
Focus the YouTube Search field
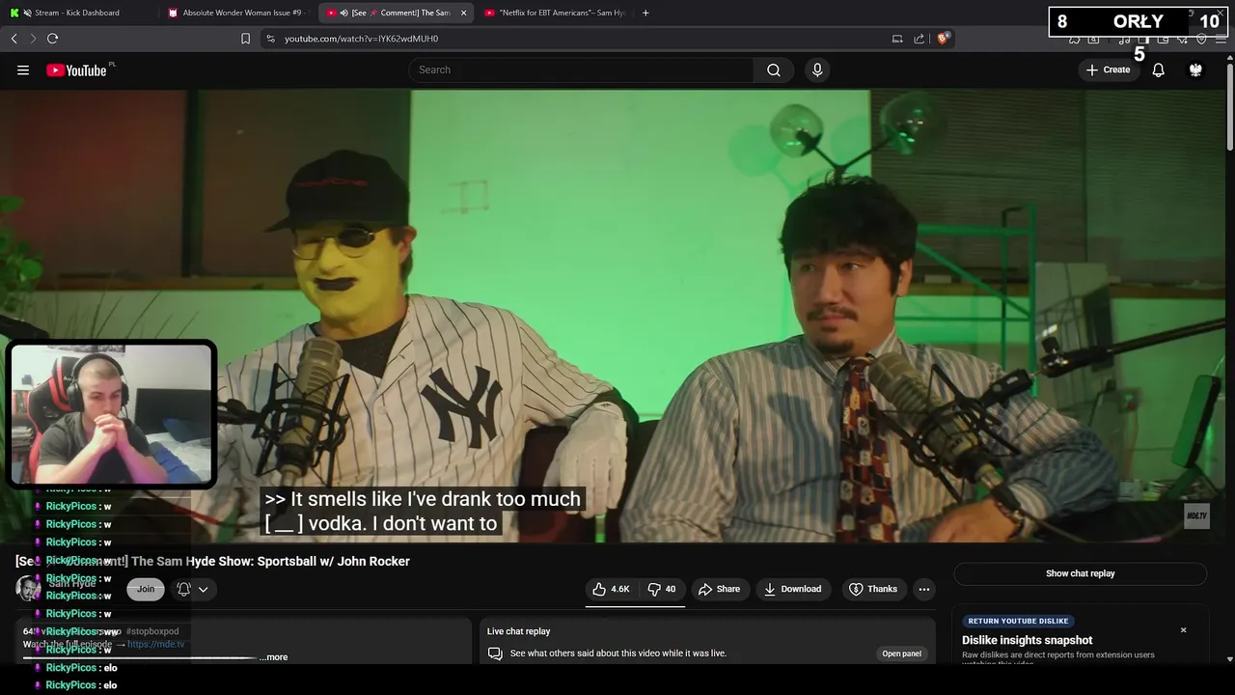(582, 69)
